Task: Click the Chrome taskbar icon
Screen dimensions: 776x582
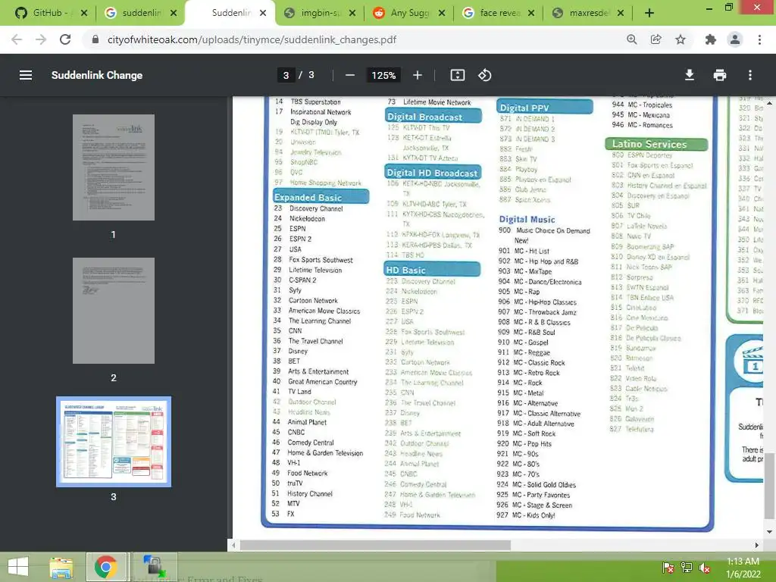Action: (x=106, y=567)
